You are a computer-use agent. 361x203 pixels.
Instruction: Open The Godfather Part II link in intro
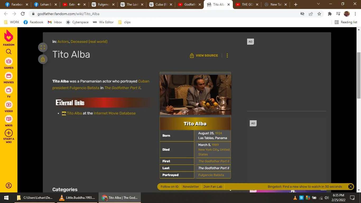(122, 88)
